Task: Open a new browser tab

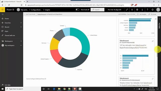Action: click(27, 2)
